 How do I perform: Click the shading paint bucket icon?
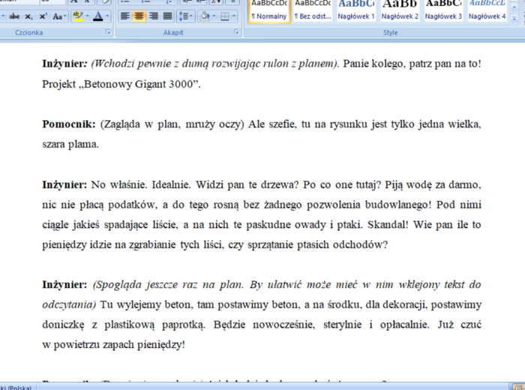click(x=205, y=16)
